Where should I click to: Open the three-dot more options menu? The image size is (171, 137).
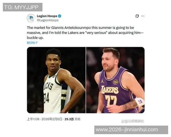click(x=143, y=16)
